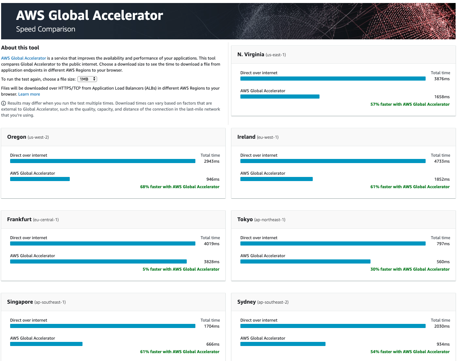The image size is (459, 361).
Task: Click the Oregon Global Accelerator progress bar
Action: tap(40, 179)
